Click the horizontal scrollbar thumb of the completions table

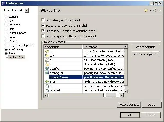point(76,95)
